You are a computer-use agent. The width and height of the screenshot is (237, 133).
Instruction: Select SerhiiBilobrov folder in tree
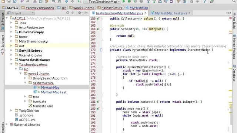point(30,51)
